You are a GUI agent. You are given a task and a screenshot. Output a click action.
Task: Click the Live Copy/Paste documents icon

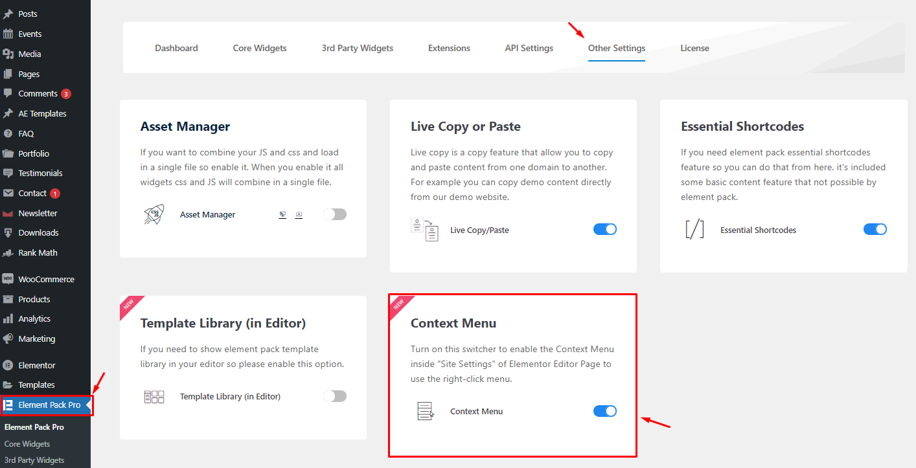[x=425, y=229]
